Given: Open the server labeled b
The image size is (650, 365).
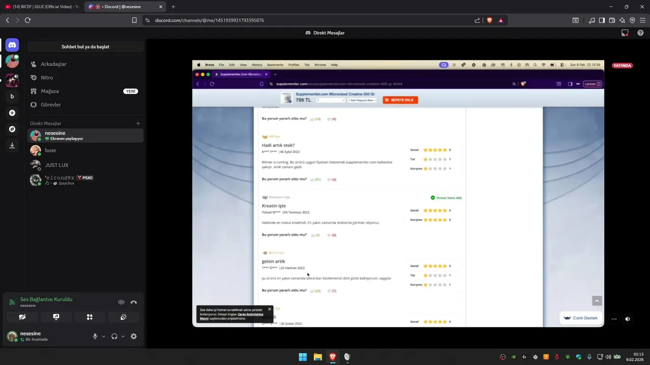Looking at the screenshot, I should coord(12,96).
